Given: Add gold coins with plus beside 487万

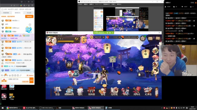Looking at the screenshot, I should [x=103, y=37].
